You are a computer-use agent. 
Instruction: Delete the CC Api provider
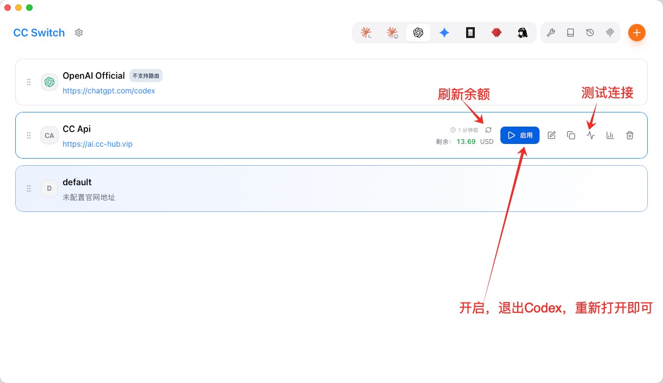[x=630, y=135]
